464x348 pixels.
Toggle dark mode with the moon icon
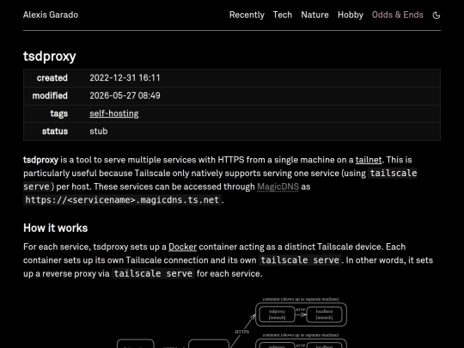437,15
